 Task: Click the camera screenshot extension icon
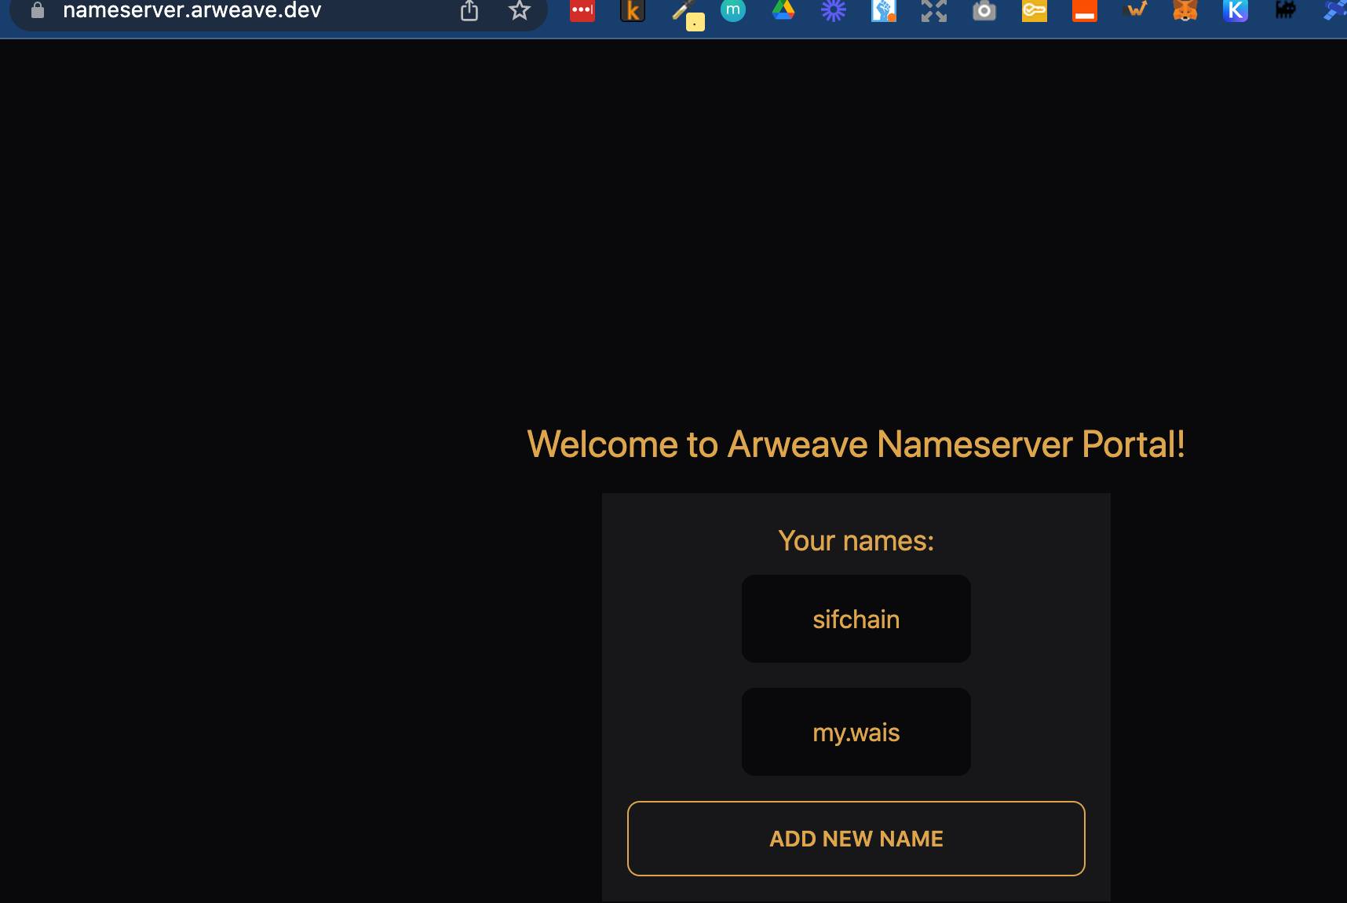984,12
